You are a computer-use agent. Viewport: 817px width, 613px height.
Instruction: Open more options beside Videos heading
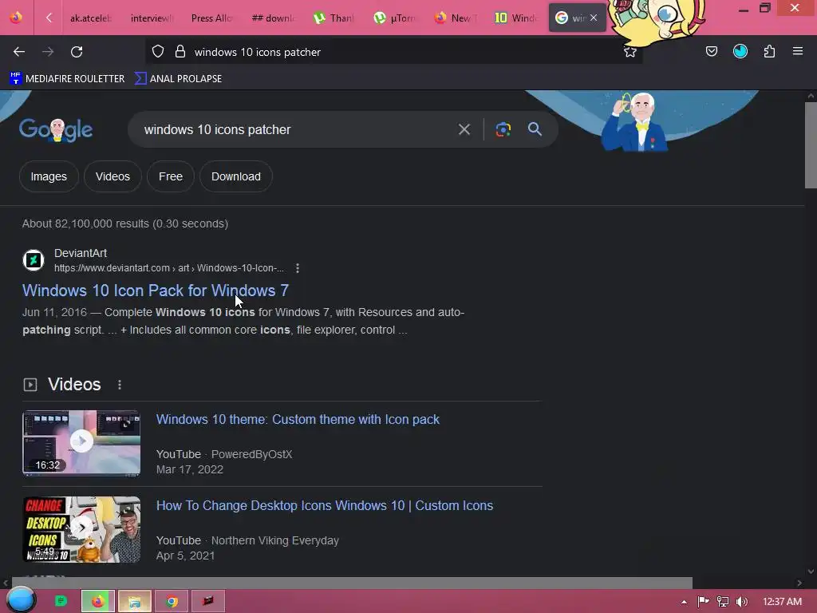point(120,385)
